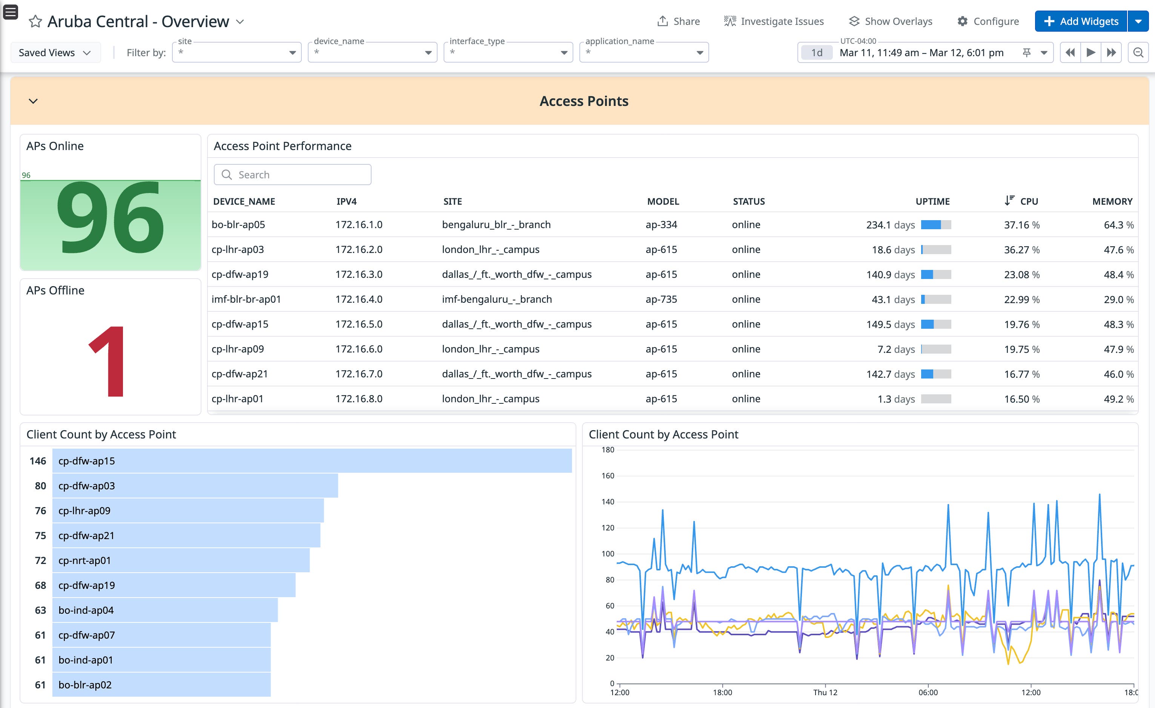The height and width of the screenshot is (708, 1155).
Task: Open Investigate Issues
Action: coord(730,21)
